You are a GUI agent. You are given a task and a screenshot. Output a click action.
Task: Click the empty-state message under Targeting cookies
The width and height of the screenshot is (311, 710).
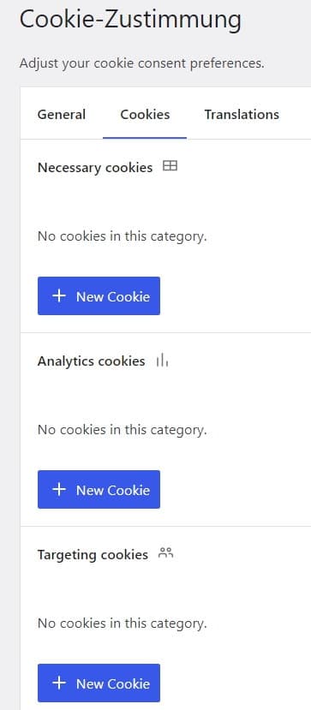click(123, 623)
